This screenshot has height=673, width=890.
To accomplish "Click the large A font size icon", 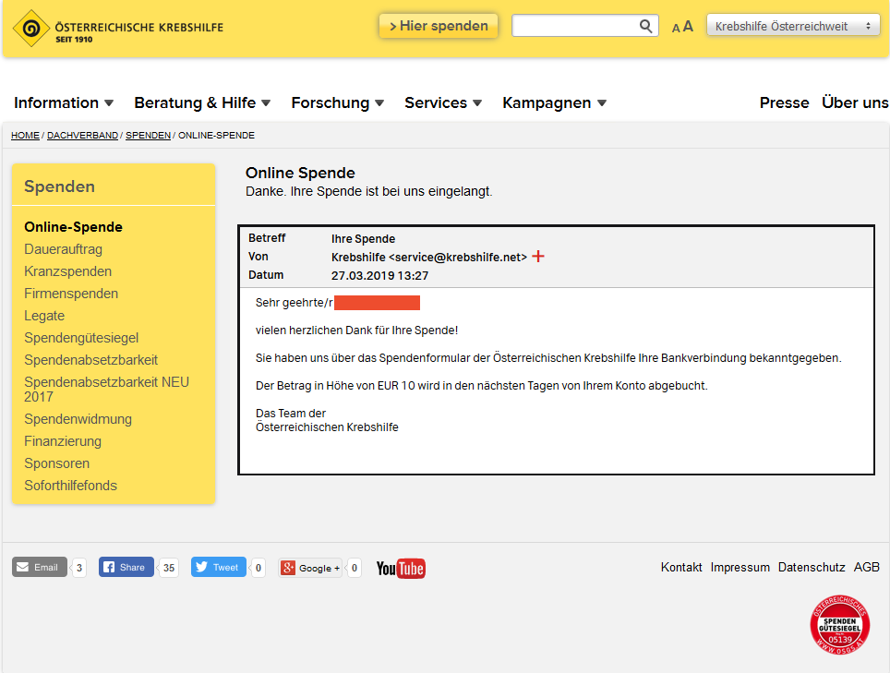I will (x=688, y=27).
